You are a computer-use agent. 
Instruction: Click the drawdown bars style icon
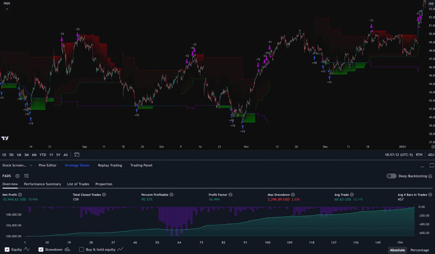(x=67, y=249)
